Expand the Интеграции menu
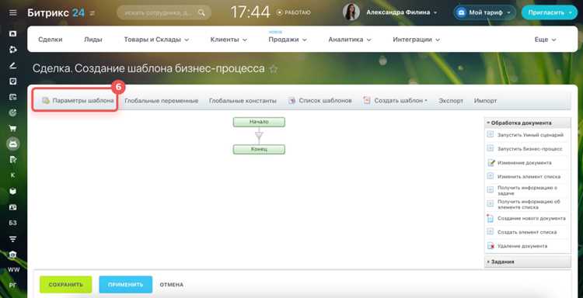The image size is (583, 298). 416,40
